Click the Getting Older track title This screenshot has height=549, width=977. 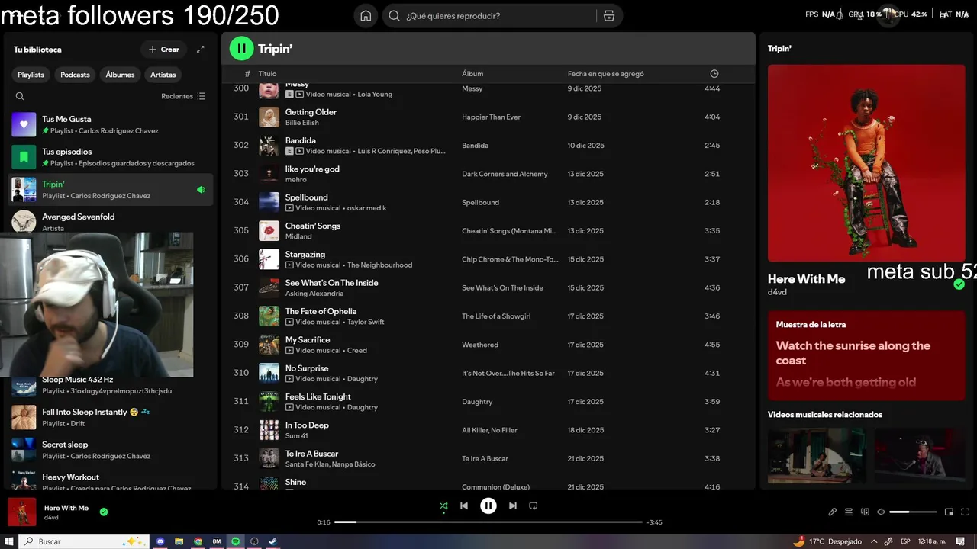(311, 112)
